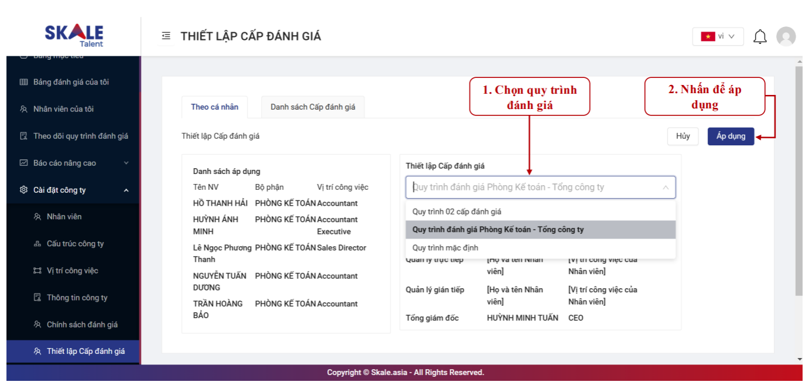The height and width of the screenshot is (392, 812).
Task: Open Thông tin công ty submenu item
Action: pos(77,298)
